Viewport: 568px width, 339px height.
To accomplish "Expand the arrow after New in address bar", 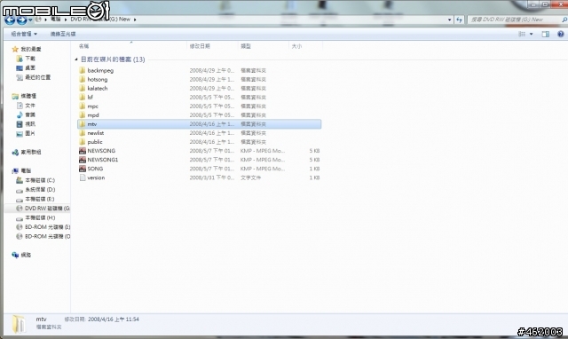I will (x=135, y=20).
